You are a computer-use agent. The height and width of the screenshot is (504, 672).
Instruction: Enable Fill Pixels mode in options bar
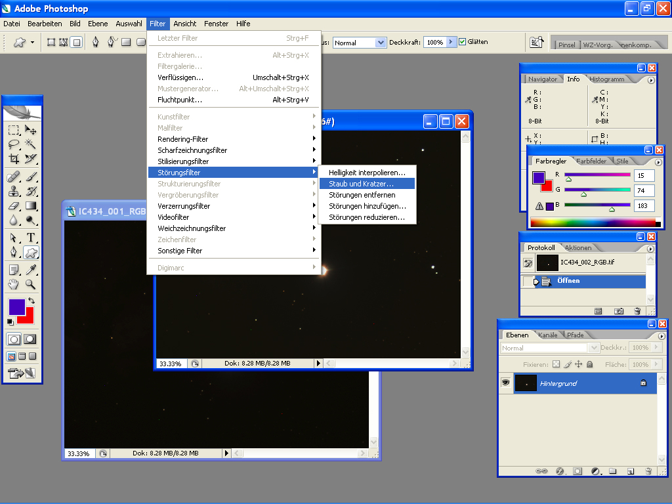[76, 42]
